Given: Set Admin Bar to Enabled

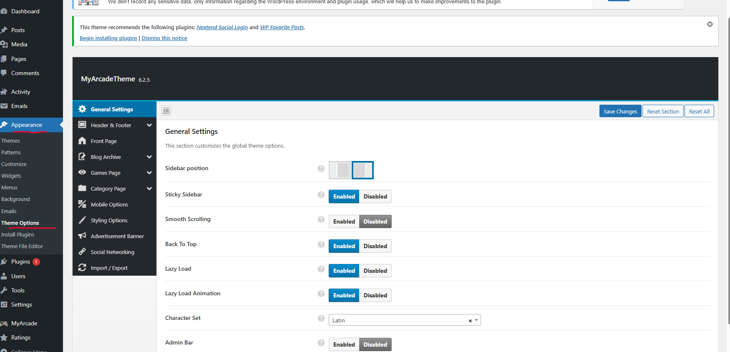Looking at the screenshot, I should pyautogui.click(x=344, y=344).
